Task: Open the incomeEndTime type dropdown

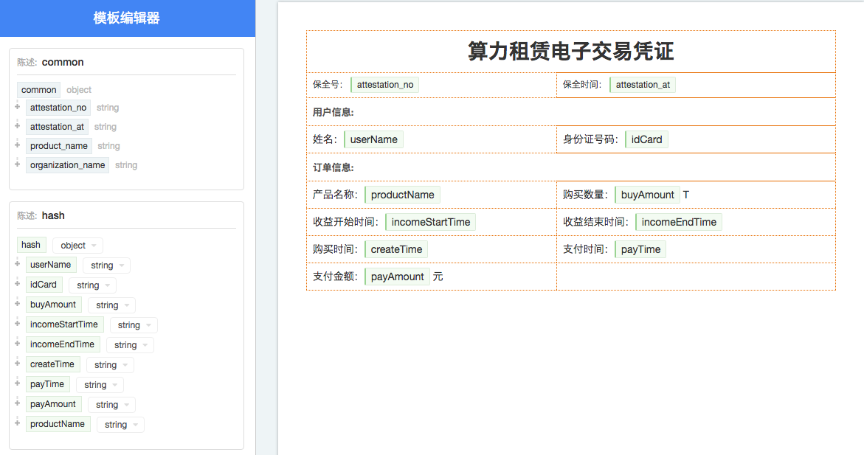Action: pos(130,345)
